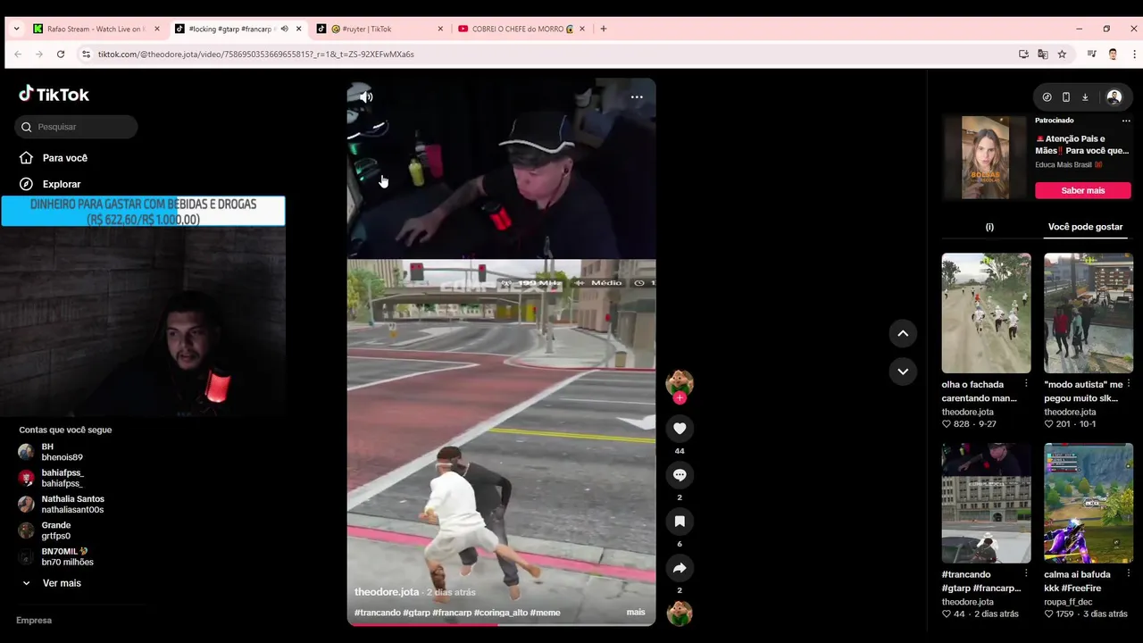
Task: Go back in browser history
Action: (18, 54)
